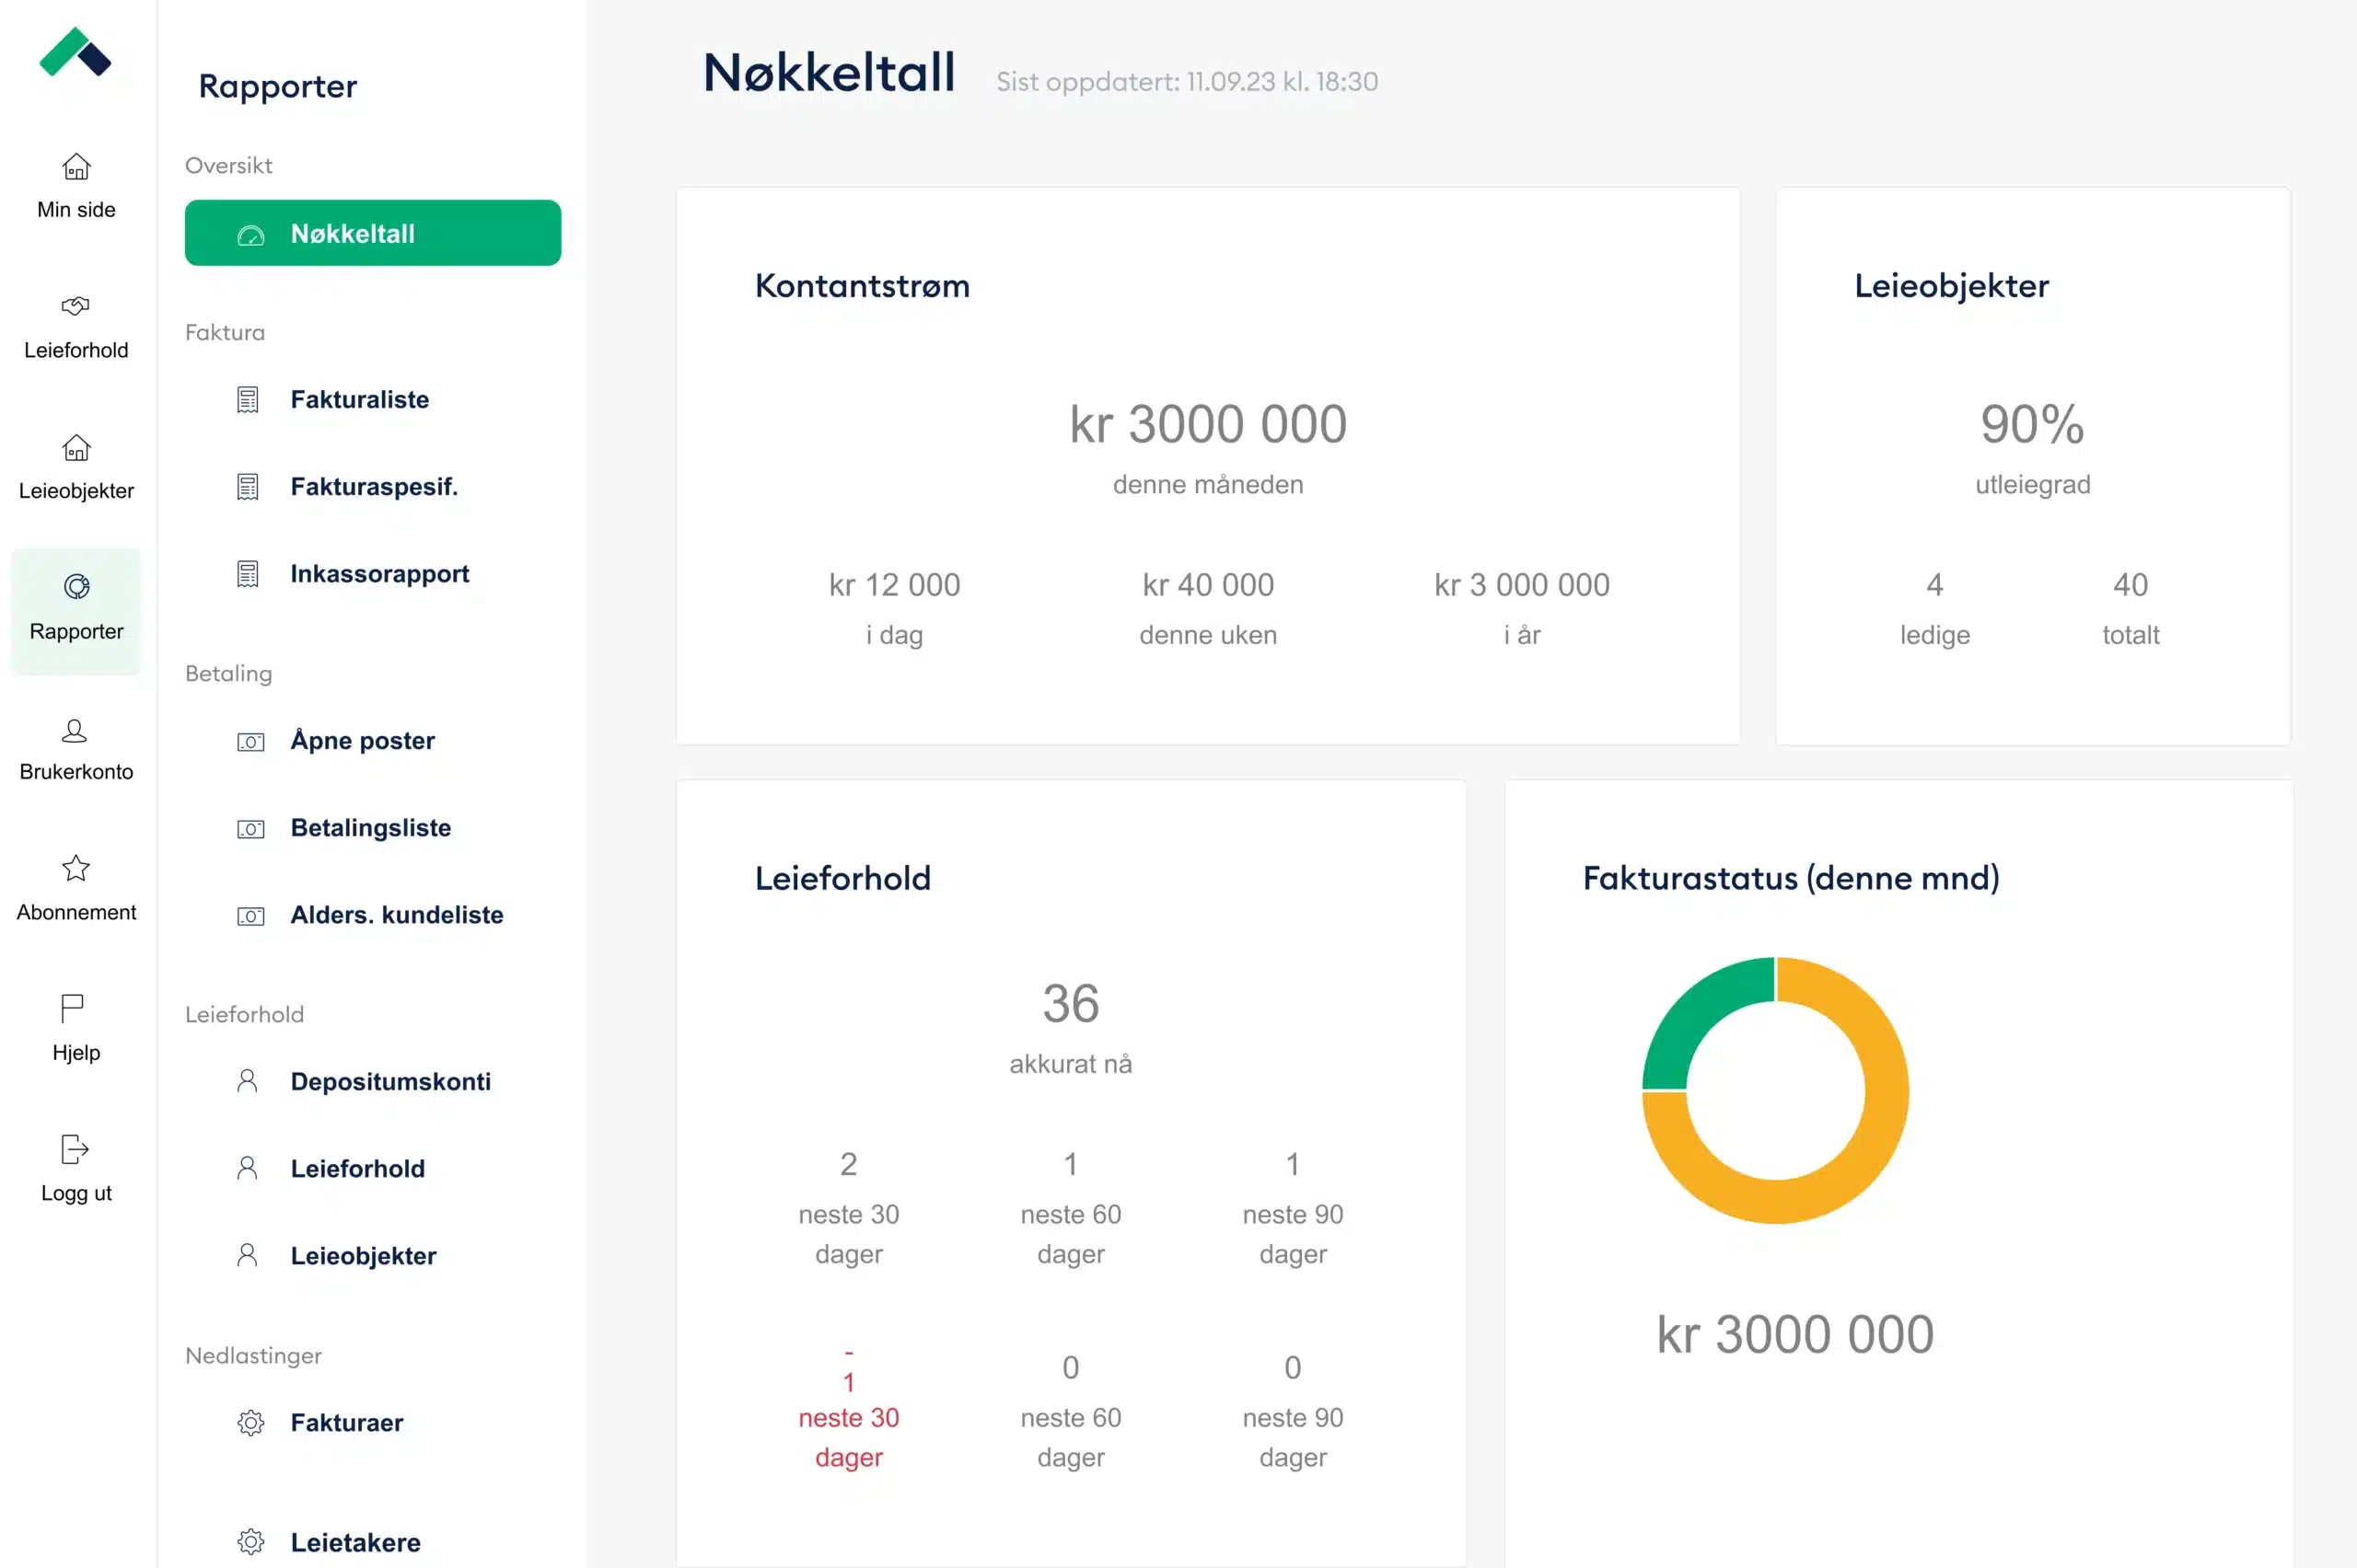Click the green app logo
Screen dimensions: 2357x1568
(x=75, y=53)
